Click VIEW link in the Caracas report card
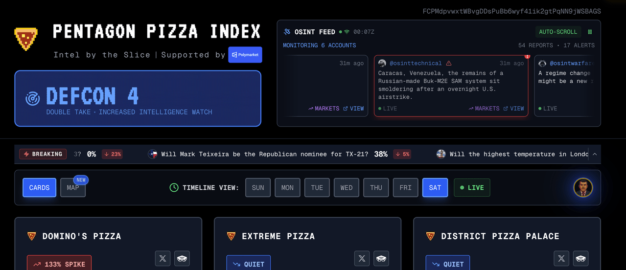 [x=514, y=109]
